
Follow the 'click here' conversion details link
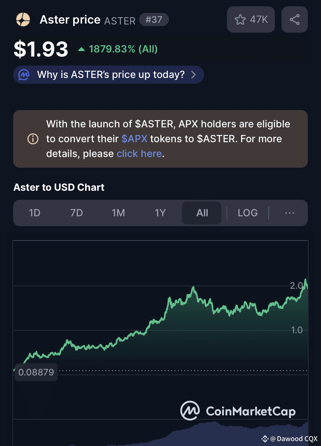coord(139,154)
